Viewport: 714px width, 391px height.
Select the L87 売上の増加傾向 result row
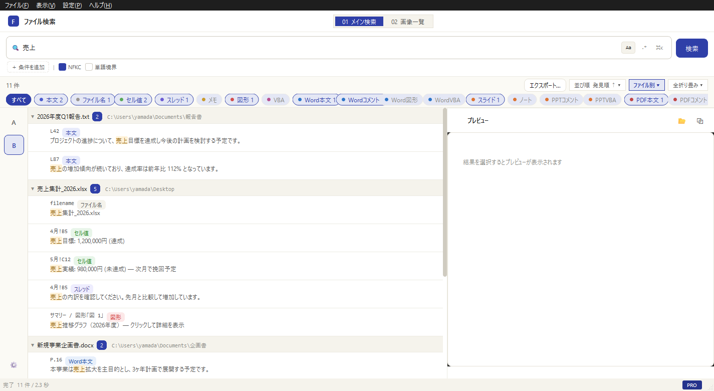(235, 165)
